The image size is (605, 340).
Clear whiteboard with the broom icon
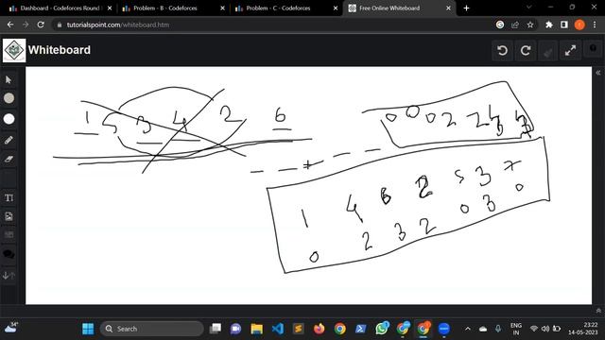[548, 50]
